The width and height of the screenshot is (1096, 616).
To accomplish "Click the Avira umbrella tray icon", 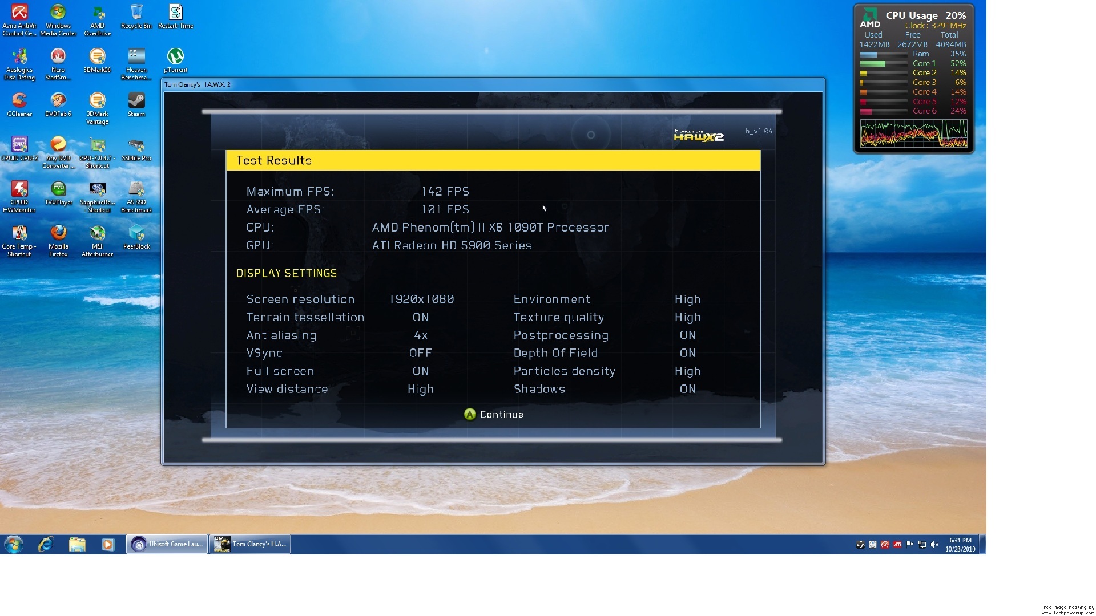I will [885, 545].
